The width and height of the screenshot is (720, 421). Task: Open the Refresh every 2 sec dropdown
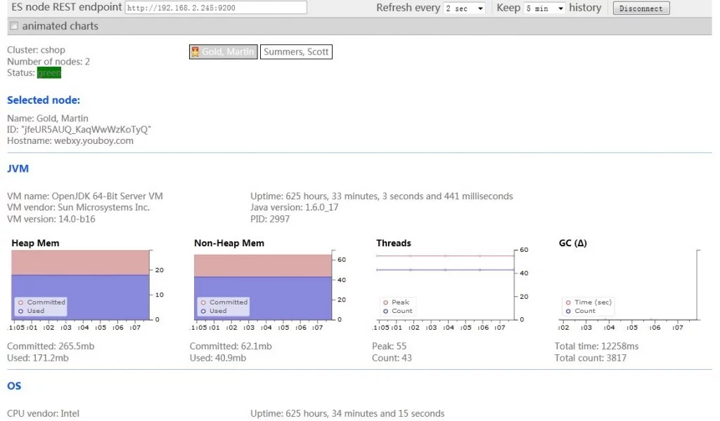click(x=464, y=8)
